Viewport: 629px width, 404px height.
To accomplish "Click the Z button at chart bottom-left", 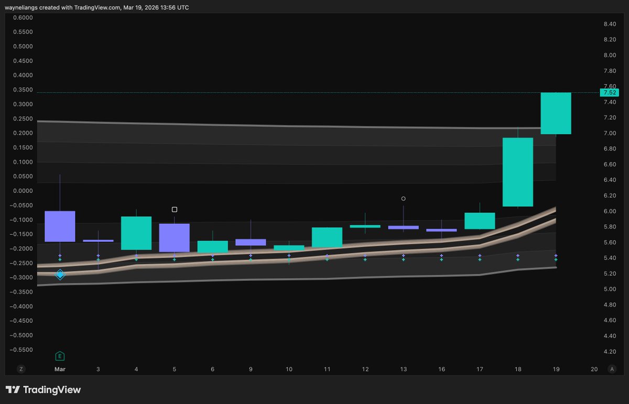I will [21, 369].
